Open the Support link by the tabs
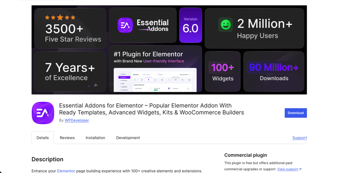 tap(300, 138)
